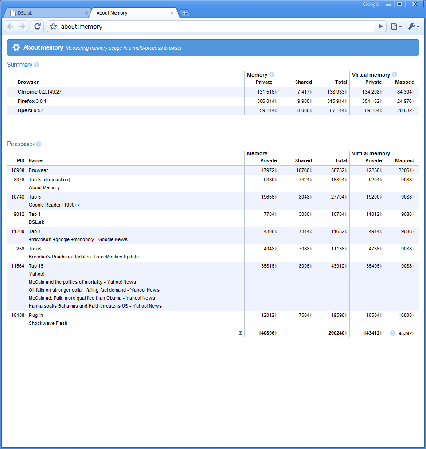Select the Firefox 3.0.1 row

pos(213,101)
